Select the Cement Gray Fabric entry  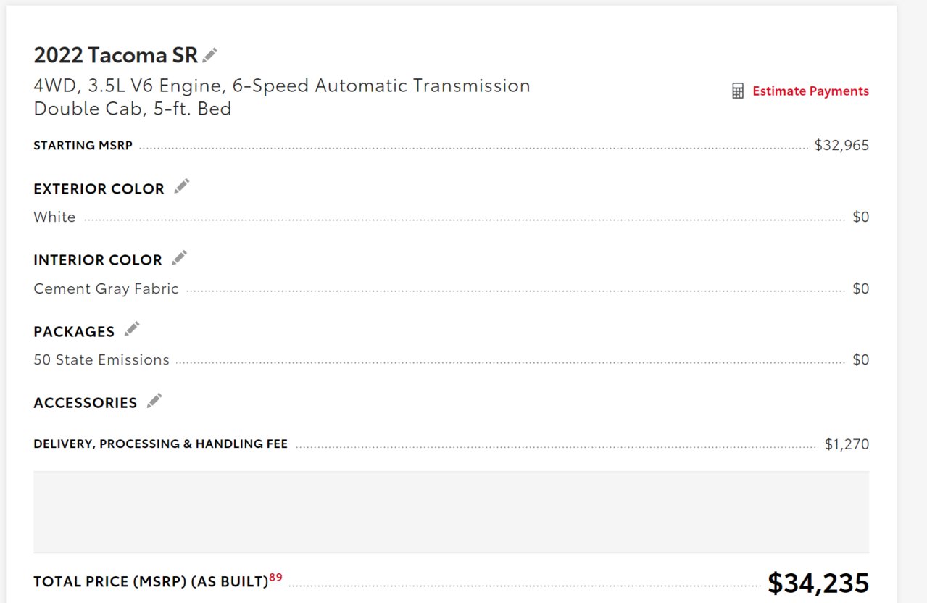click(x=106, y=288)
